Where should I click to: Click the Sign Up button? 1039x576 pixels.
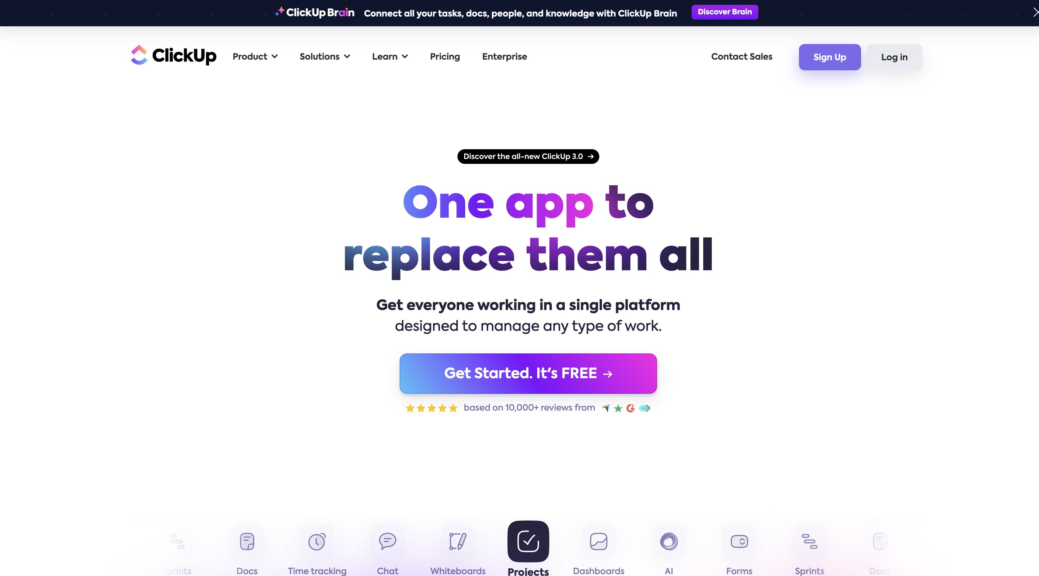coord(830,57)
